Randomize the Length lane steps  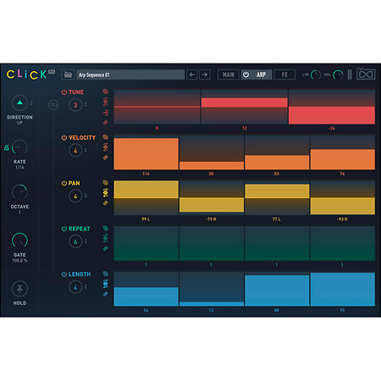pos(106,284)
